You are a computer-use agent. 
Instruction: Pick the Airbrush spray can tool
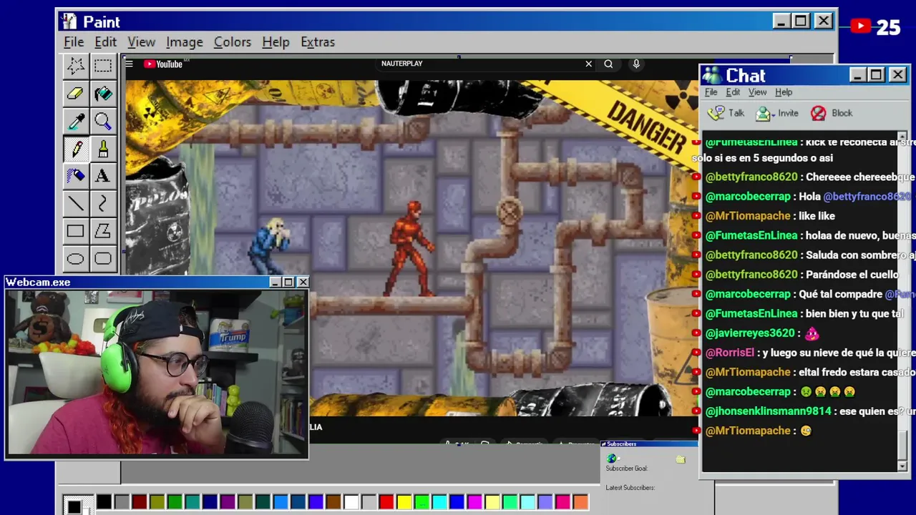pyautogui.click(x=75, y=176)
